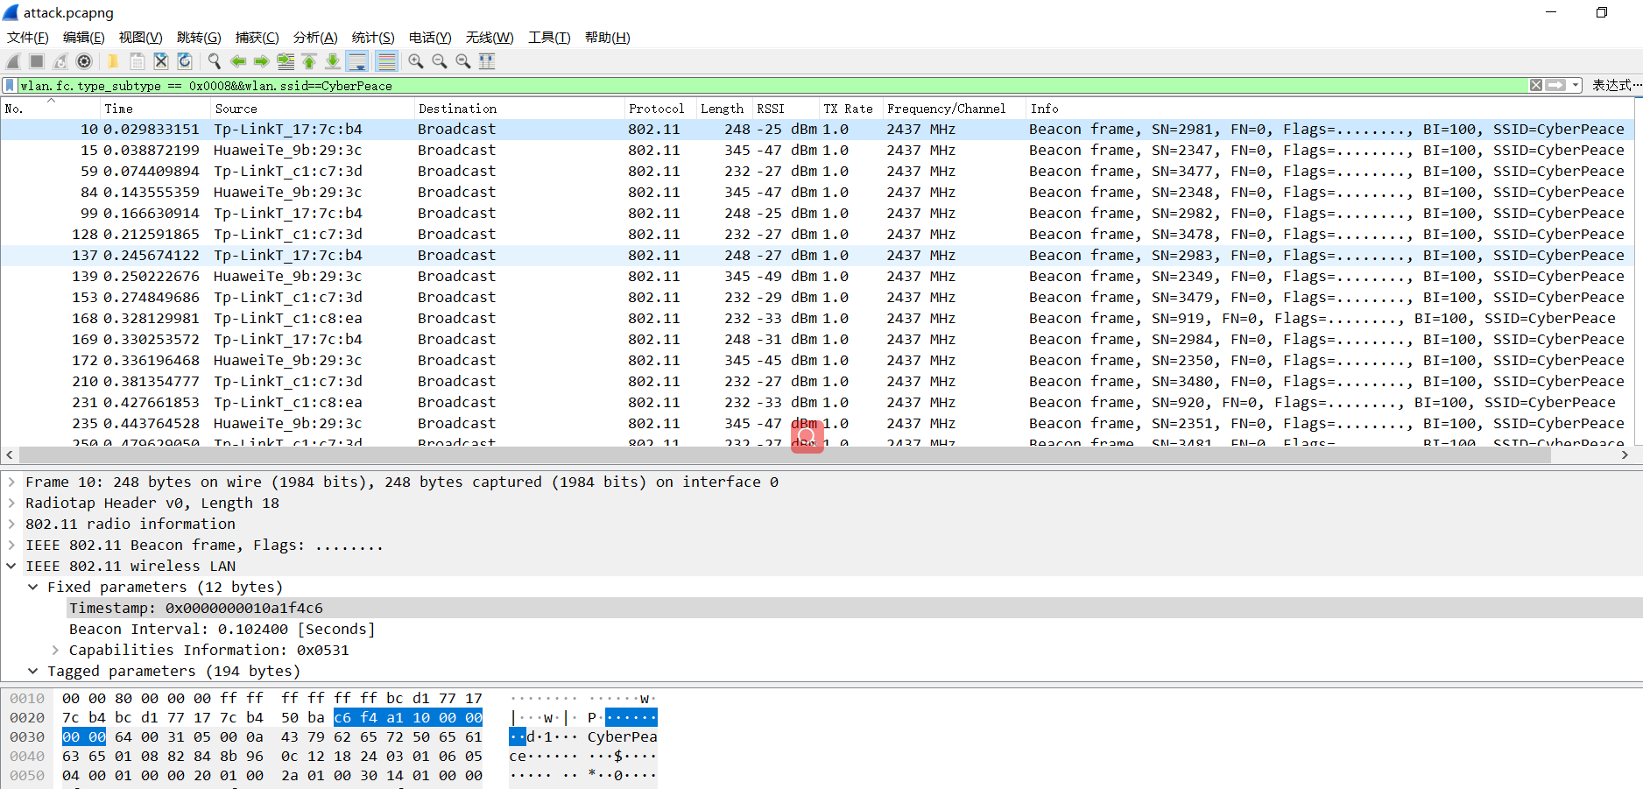Collapse the Fixed parameters (12 bytes) node
Screen dimensions: 1643x789
click(33, 587)
